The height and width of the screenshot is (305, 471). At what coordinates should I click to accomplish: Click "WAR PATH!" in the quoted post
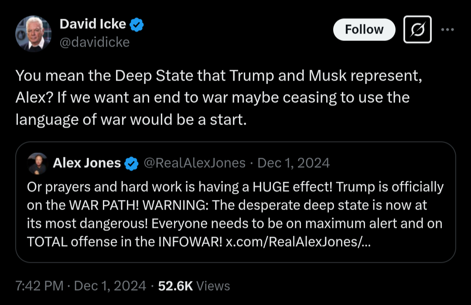tap(102, 206)
